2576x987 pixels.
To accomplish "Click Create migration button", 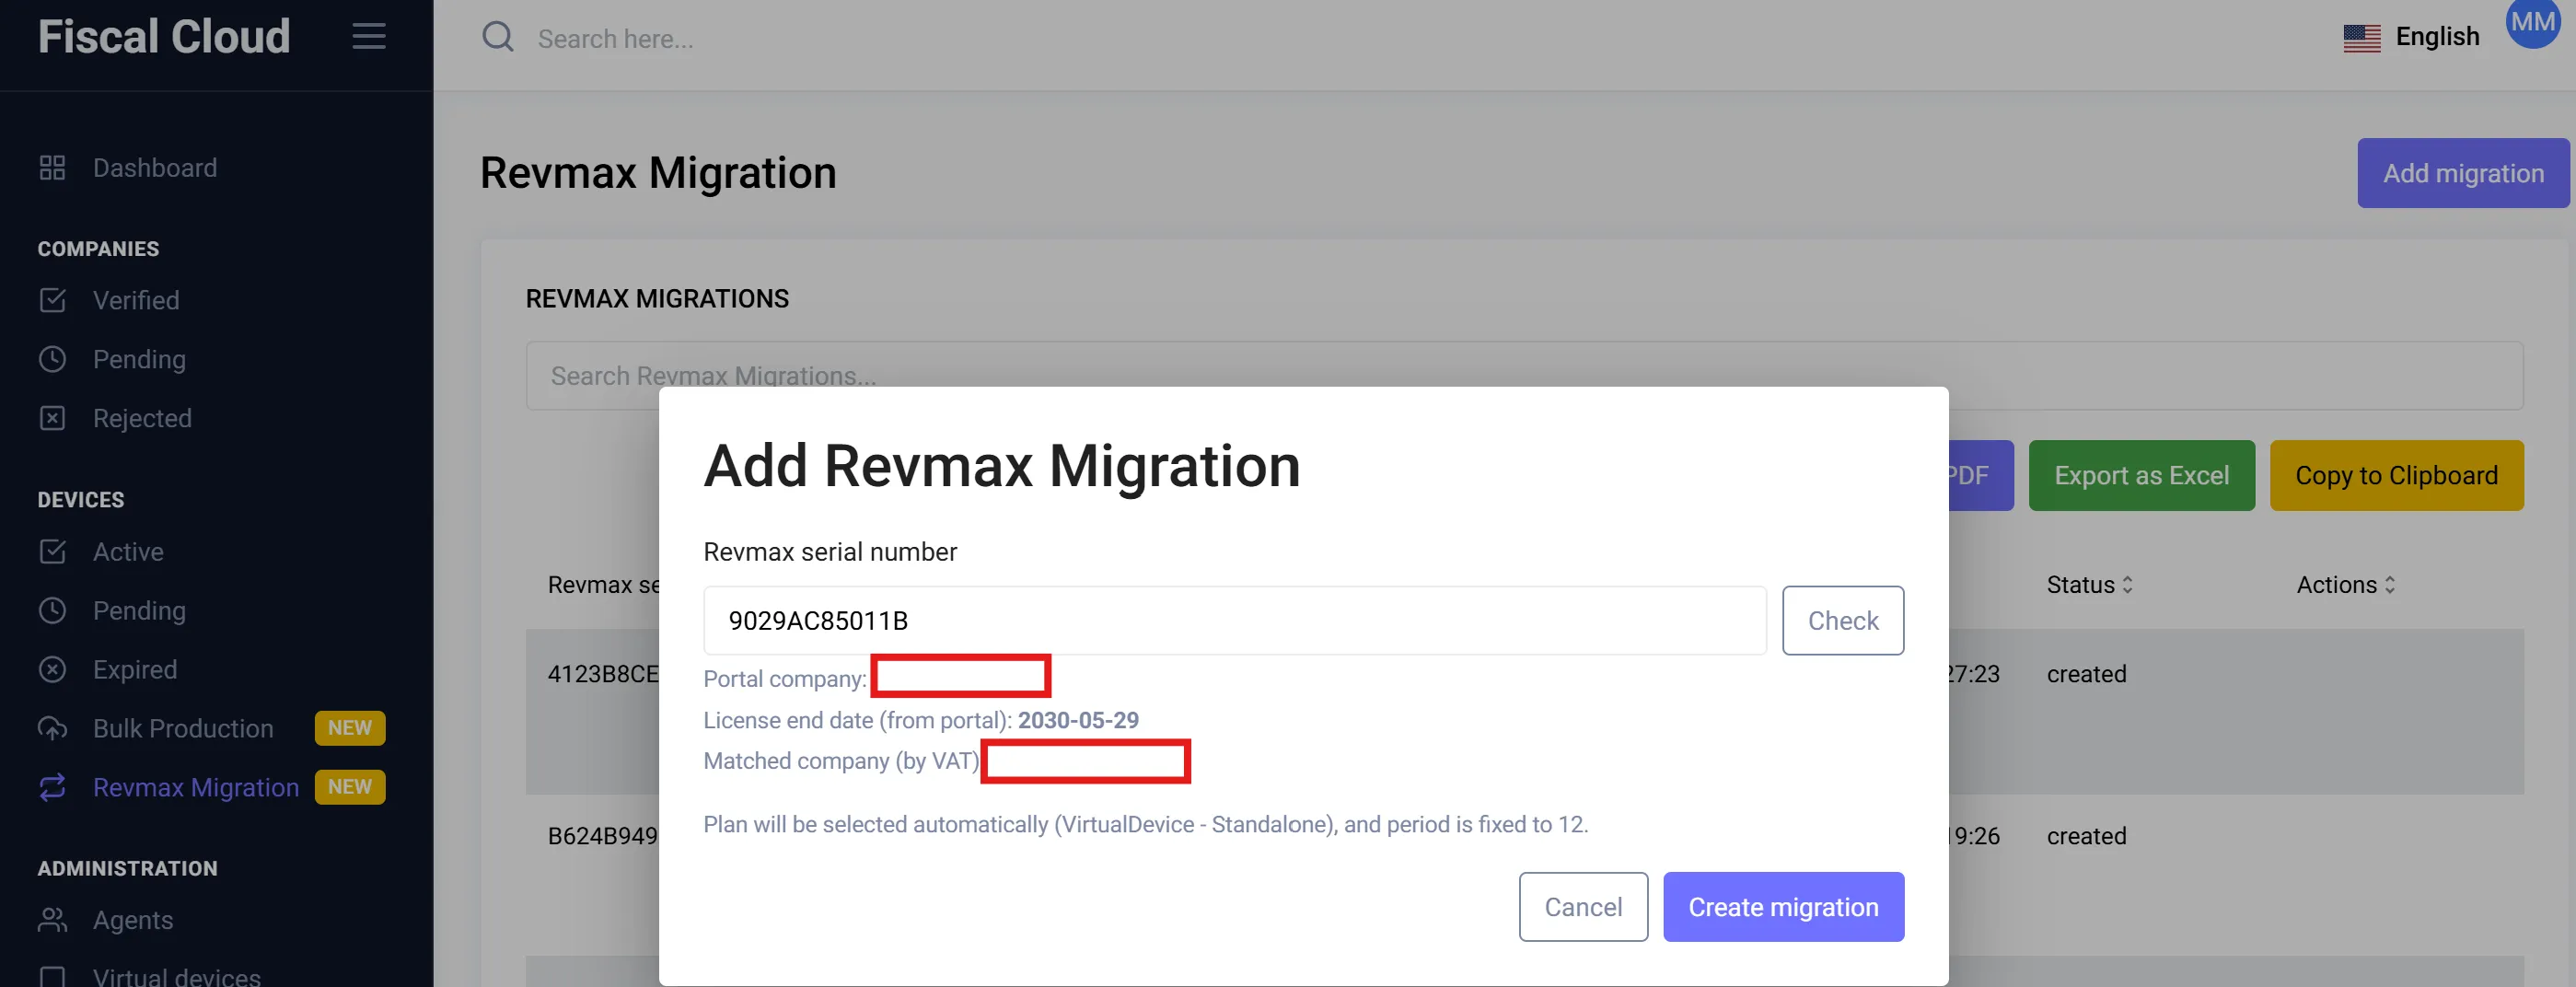I will [1783, 906].
